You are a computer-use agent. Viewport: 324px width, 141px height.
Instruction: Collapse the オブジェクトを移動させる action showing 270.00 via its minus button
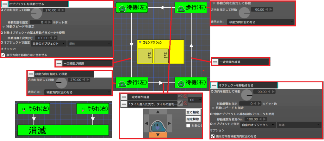[x=5, y=4]
